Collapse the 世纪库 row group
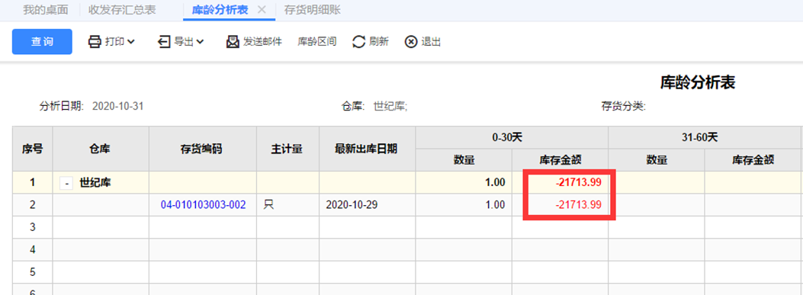 pos(66,183)
